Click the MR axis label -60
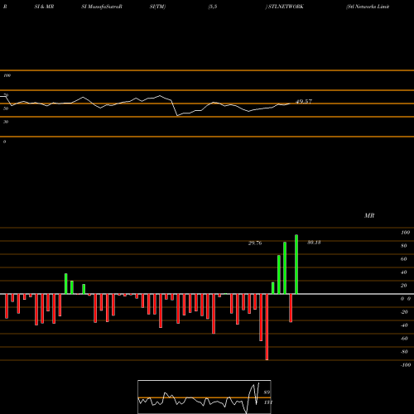The height and width of the screenshot is (414, 414). 404,339
